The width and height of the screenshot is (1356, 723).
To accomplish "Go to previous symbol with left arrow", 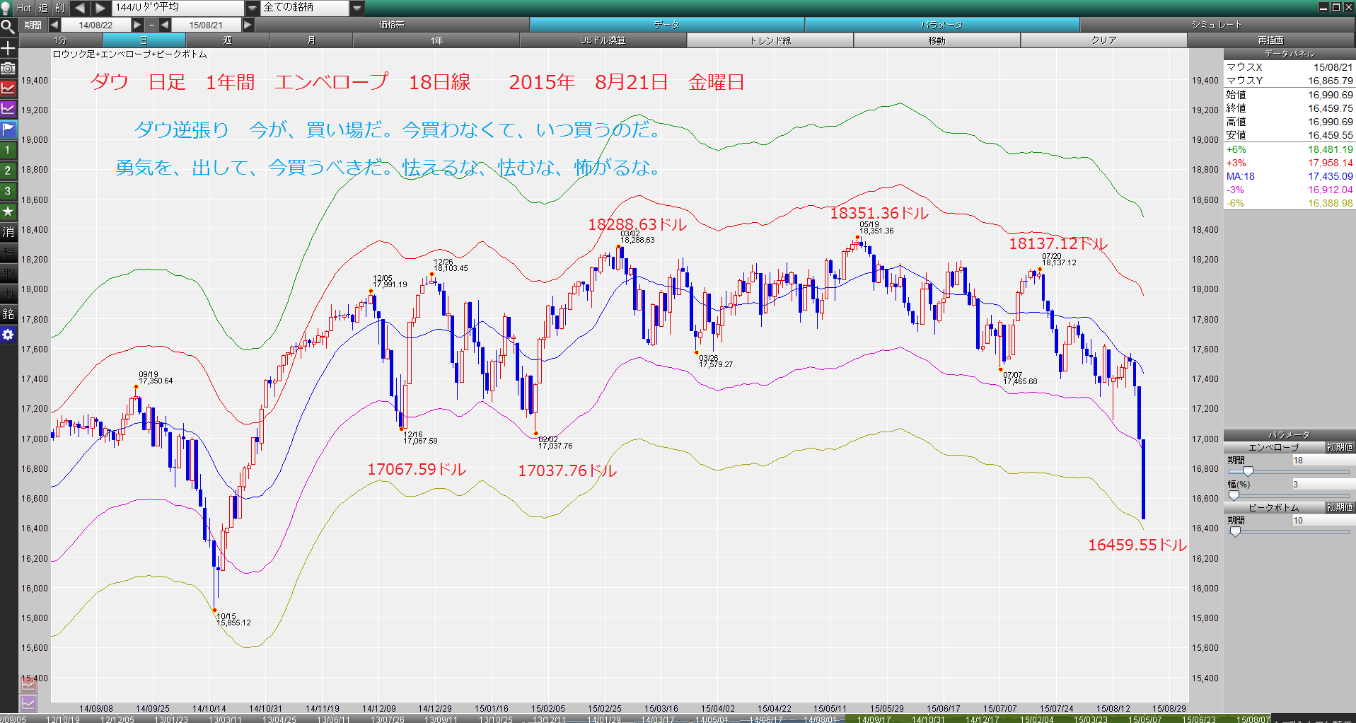I will tap(79, 8).
